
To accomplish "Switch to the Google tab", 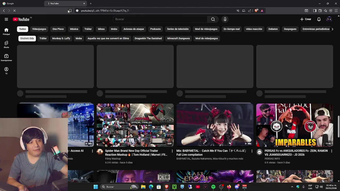I will [x=21, y=3].
